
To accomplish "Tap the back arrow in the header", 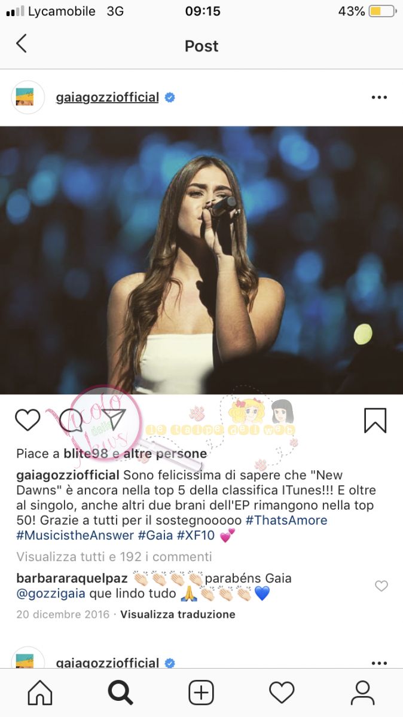I will [x=22, y=44].
